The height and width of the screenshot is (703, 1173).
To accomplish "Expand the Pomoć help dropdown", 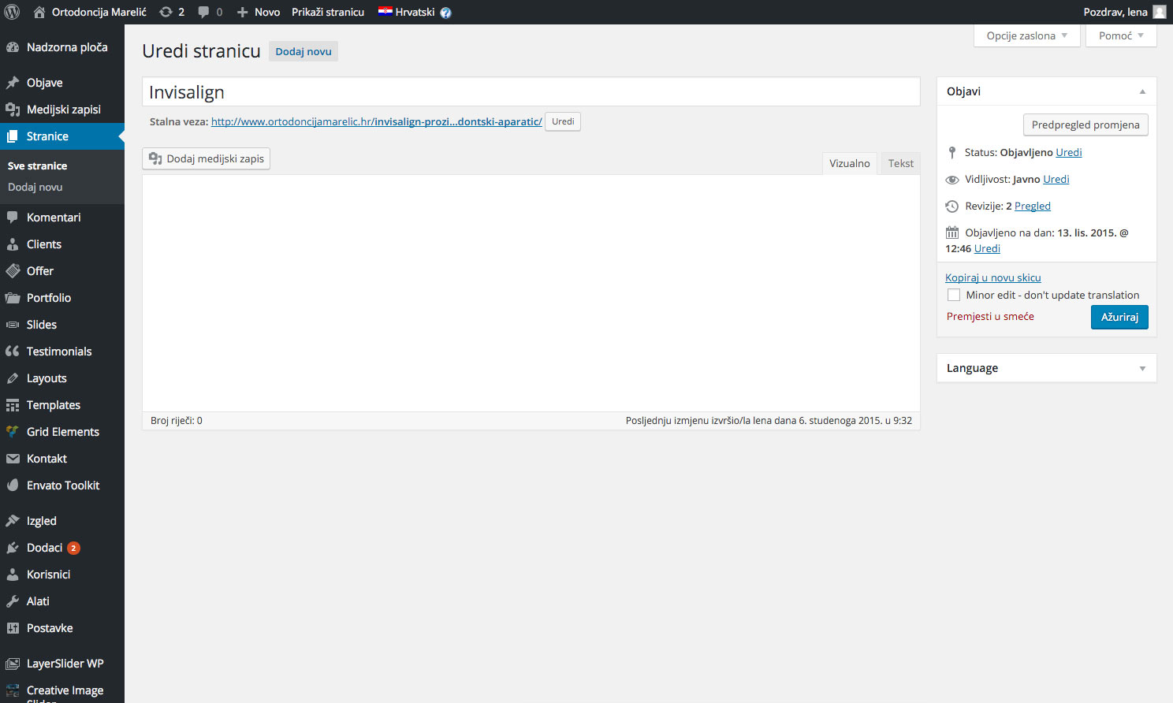I will point(1121,36).
